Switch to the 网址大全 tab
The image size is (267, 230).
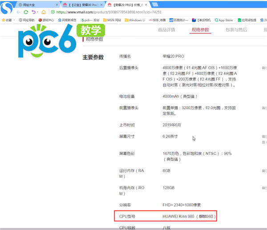click(37, 5)
